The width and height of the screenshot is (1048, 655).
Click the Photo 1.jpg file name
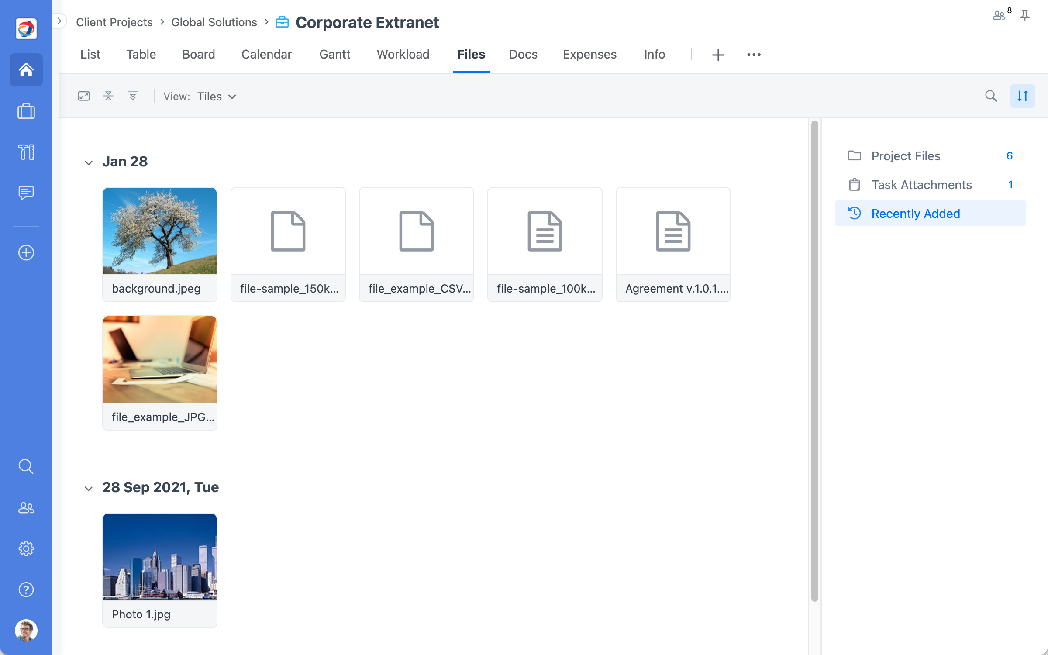(141, 614)
